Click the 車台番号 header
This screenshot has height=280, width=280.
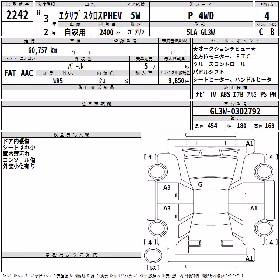pyautogui.click(x=235, y=104)
